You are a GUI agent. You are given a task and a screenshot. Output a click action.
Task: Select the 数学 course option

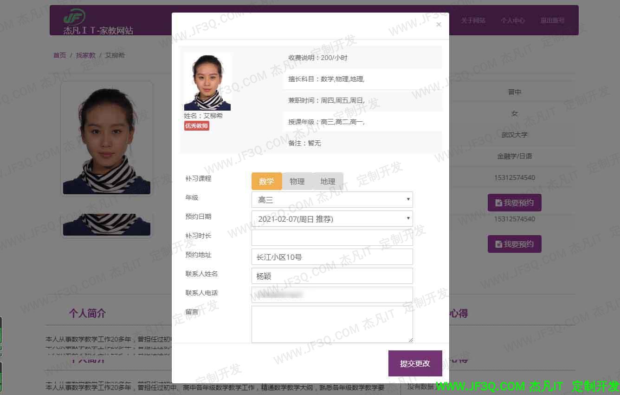pyautogui.click(x=266, y=181)
